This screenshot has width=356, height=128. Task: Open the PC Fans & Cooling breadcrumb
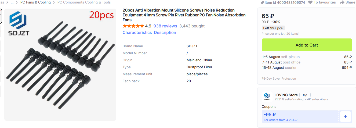(x=35, y=2)
